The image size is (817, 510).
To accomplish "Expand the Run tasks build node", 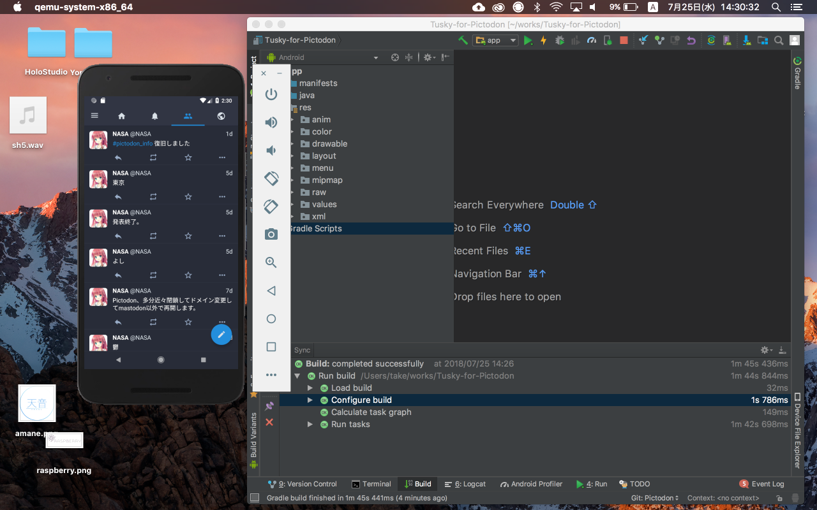I will pos(310,425).
